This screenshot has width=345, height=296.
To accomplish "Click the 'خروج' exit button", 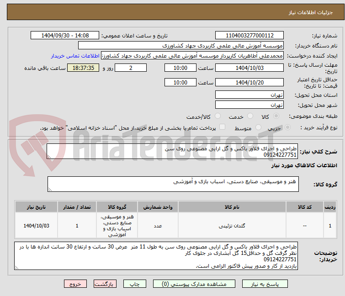I will (x=75, y=284).
